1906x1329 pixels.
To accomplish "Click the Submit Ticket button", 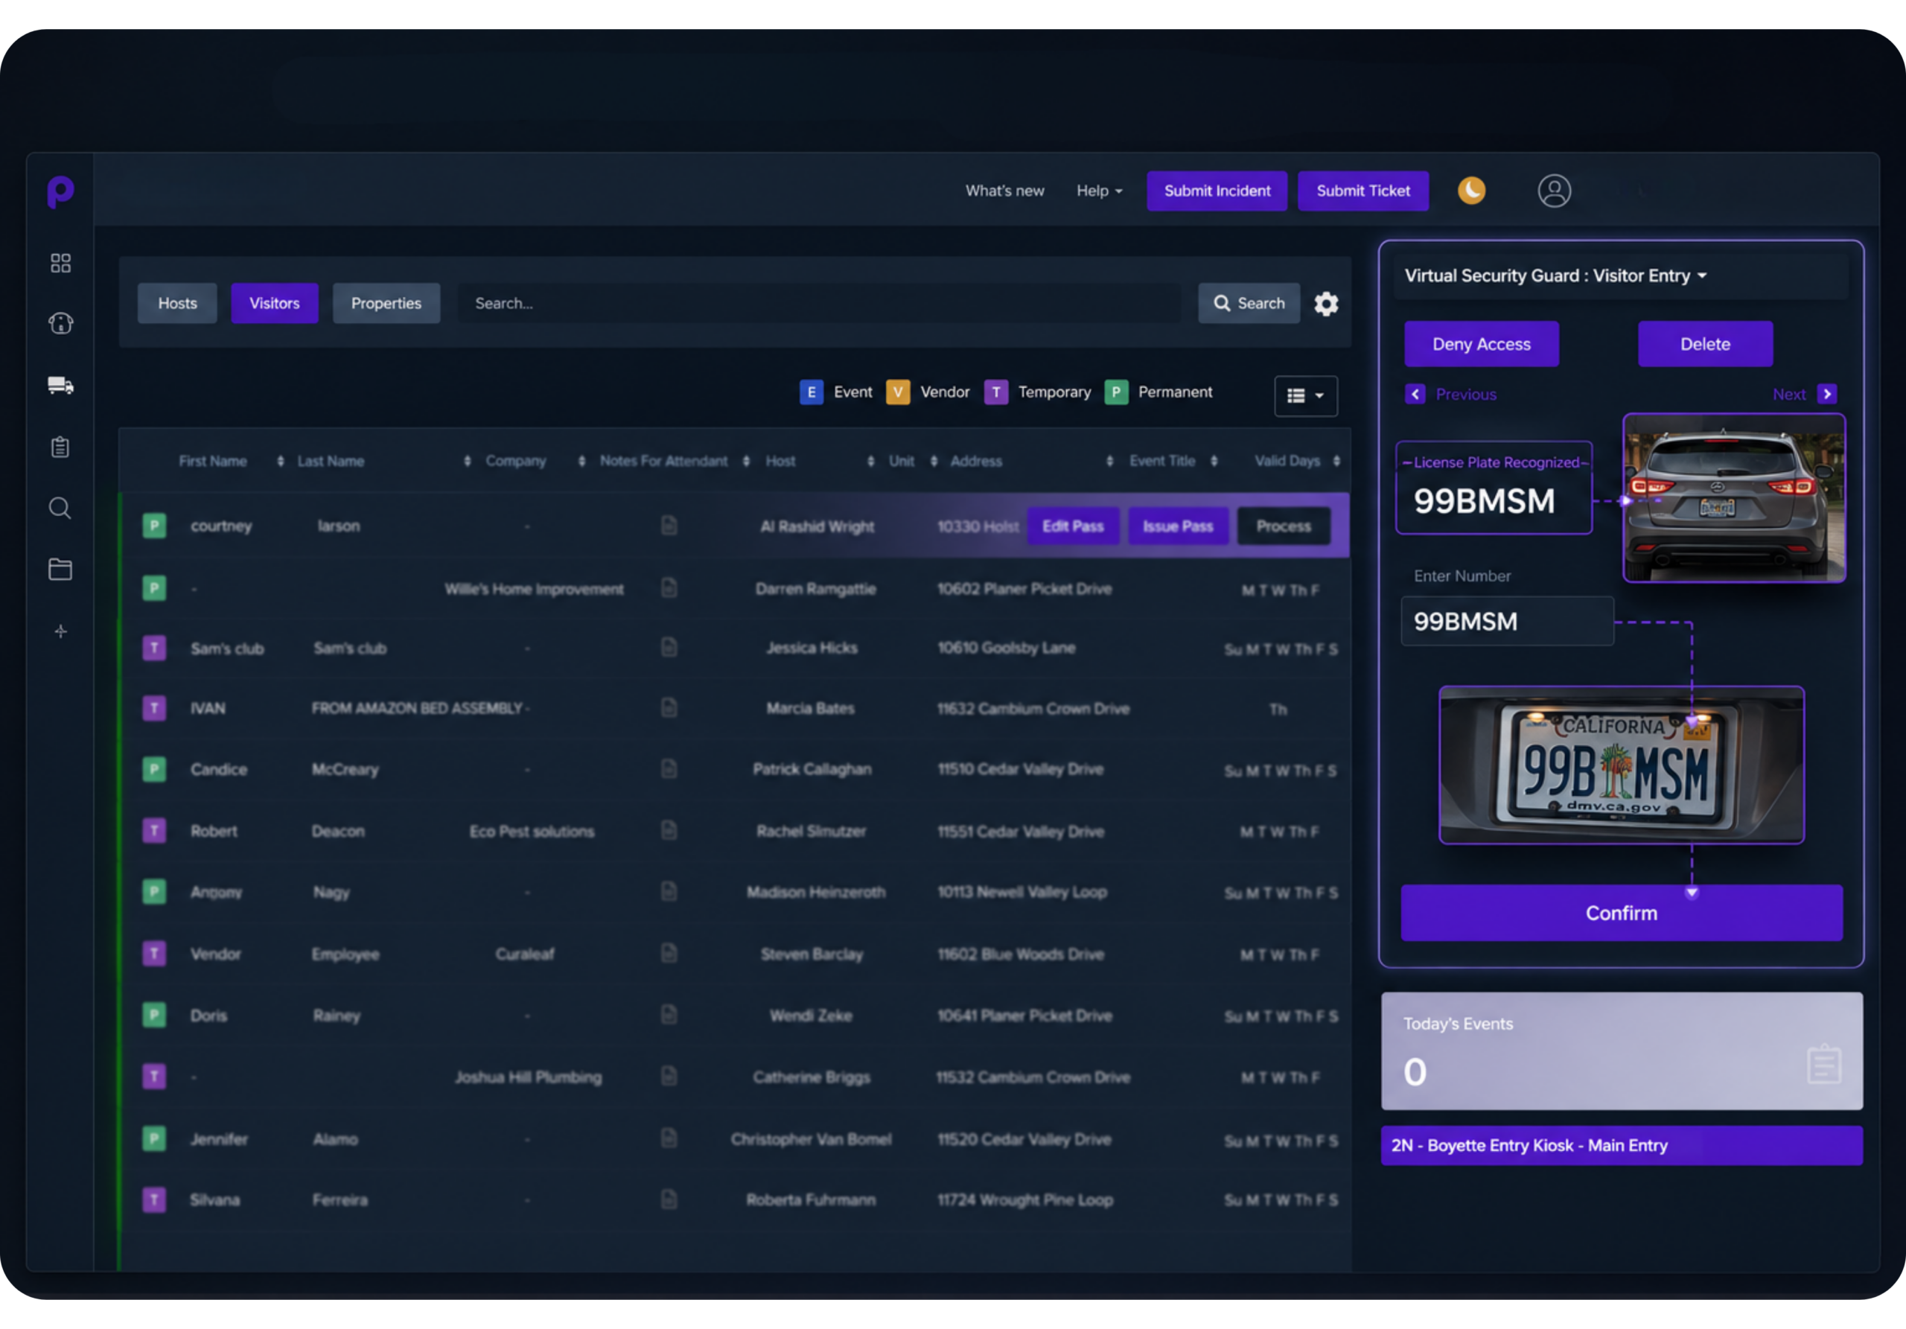I will tap(1363, 191).
